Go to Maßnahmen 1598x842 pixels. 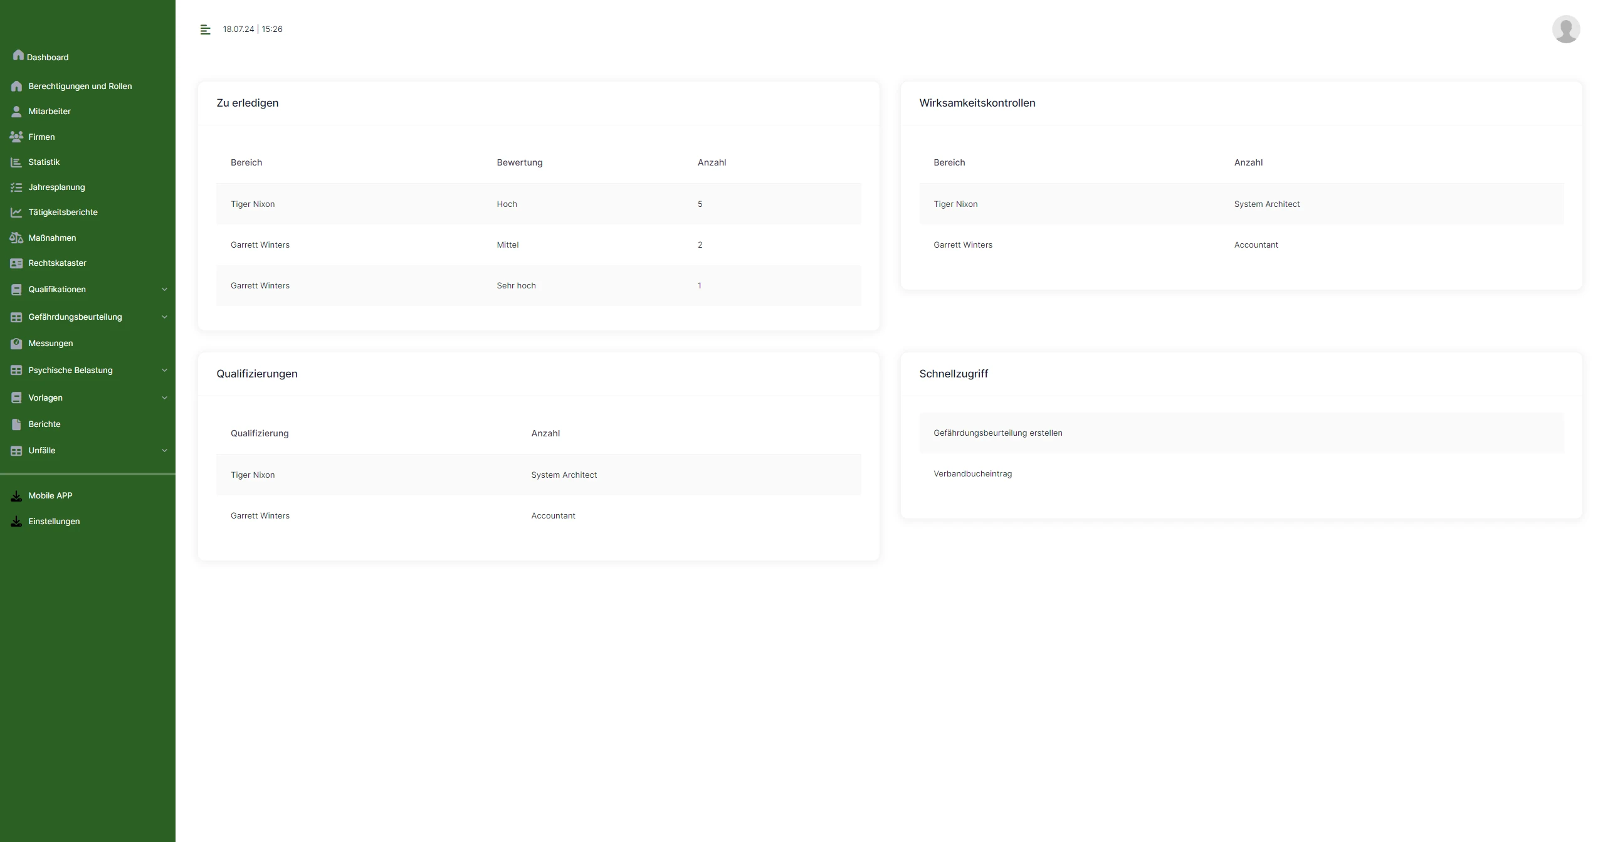click(52, 238)
